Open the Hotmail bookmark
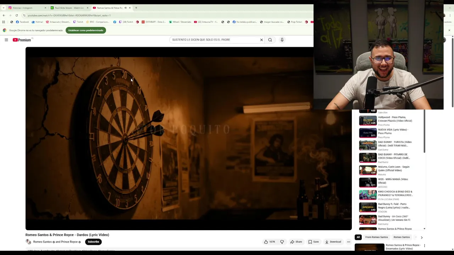454x255 pixels. (37, 22)
